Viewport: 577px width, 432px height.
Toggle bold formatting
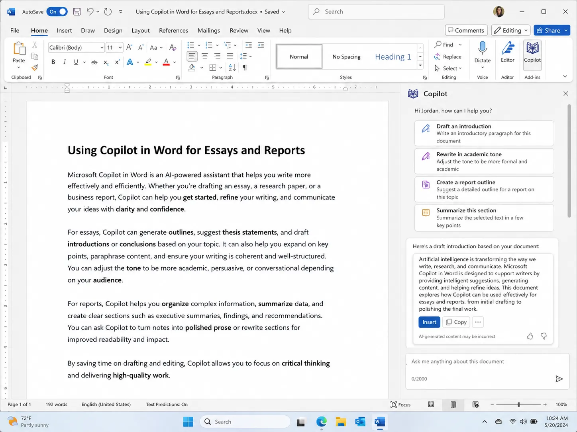(53, 62)
